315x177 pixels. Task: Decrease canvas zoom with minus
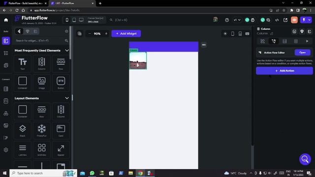click(x=90, y=34)
